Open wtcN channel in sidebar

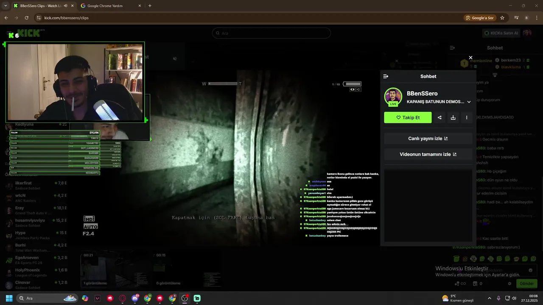click(36, 198)
